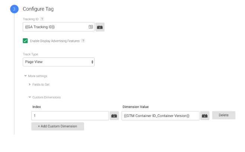245x152 pixels.
Task: Click the Add Custom Dimension button
Action: (58, 126)
